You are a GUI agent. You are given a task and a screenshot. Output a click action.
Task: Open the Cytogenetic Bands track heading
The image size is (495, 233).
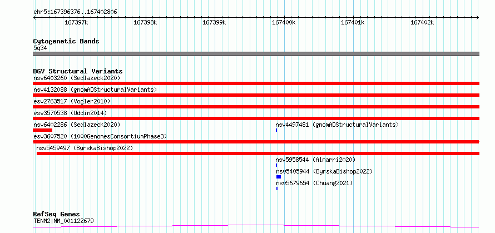pyautogui.click(x=66, y=41)
